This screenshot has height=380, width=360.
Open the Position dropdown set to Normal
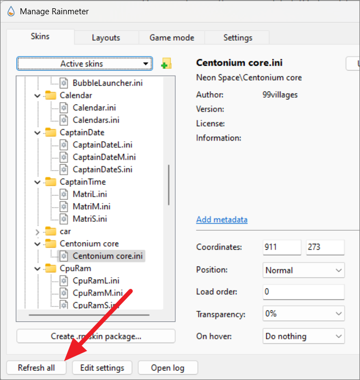303,270
